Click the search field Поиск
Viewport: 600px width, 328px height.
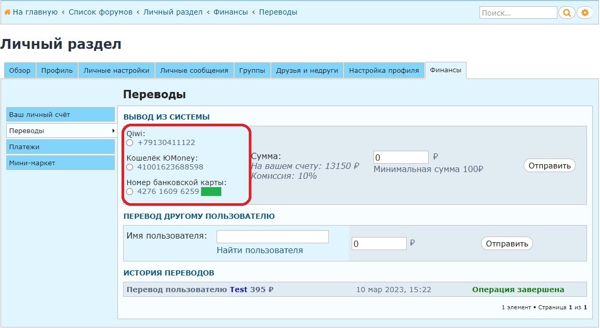click(x=517, y=13)
